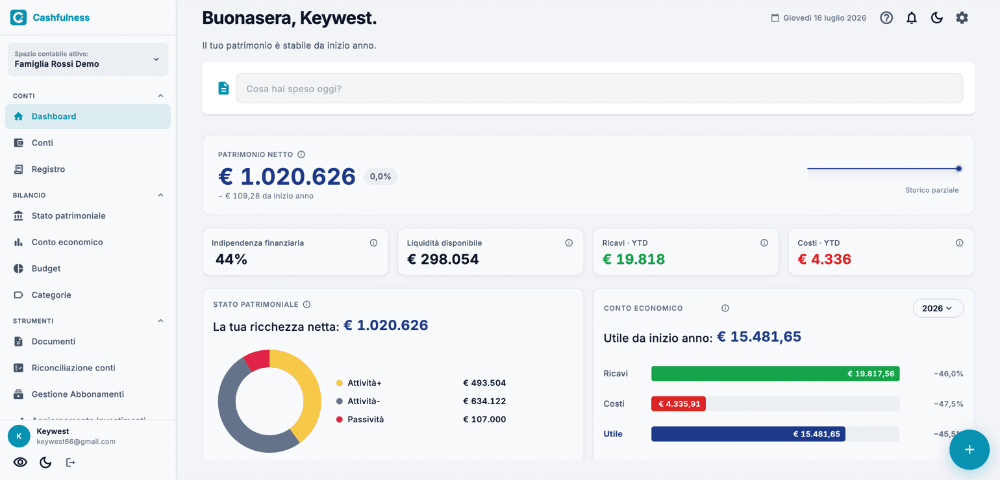Screen dimensions: 1000x480
Task: Open Gestione Abbonamenti in sidebar
Action: point(88,394)
